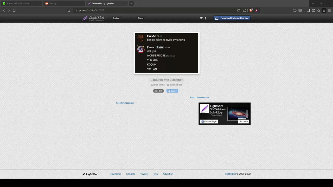Click the LightShot logo in header
333x187 pixels.
tap(93, 18)
